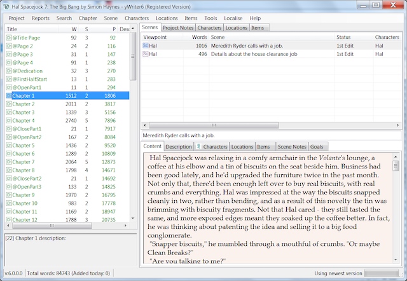Viewport: 407px width, 281px height.
Task: Click the chapter icon beside Chapter 7
Action: click(x=9, y=162)
